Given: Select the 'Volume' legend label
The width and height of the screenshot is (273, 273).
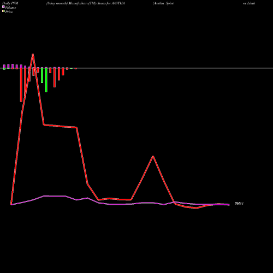Looking at the screenshot, I should pyautogui.click(x=10, y=8).
